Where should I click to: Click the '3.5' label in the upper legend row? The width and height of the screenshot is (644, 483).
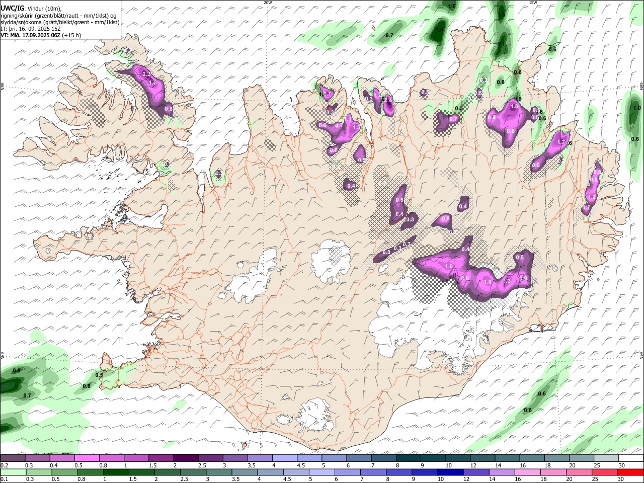click(x=252, y=465)
